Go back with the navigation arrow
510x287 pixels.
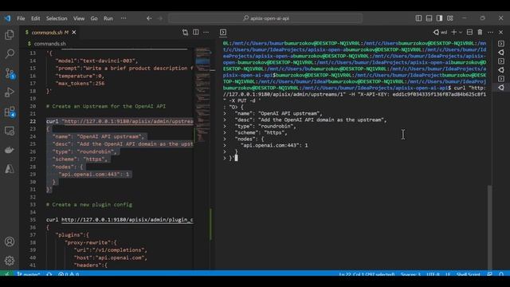(149, 18)
